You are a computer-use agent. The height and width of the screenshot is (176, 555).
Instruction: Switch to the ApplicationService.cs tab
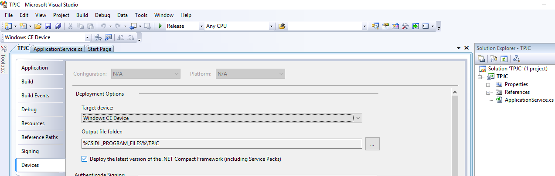coord(58,49)
